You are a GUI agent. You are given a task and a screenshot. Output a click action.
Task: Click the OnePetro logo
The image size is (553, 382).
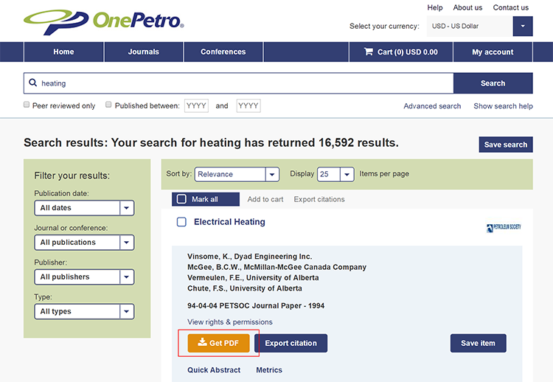coord(104,22)
